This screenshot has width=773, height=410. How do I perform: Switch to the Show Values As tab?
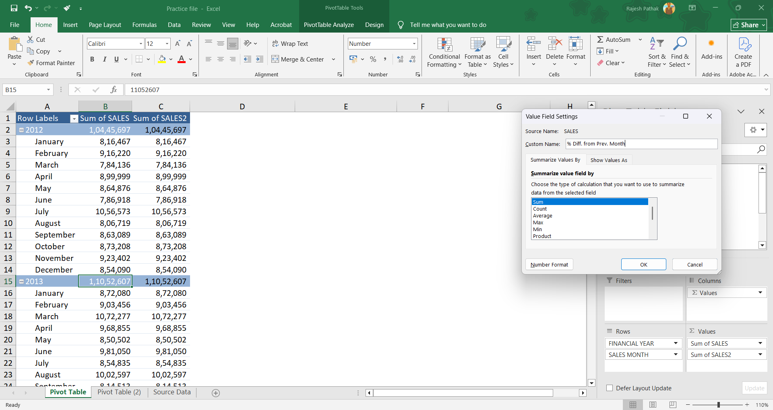click(x=608, y=160)
